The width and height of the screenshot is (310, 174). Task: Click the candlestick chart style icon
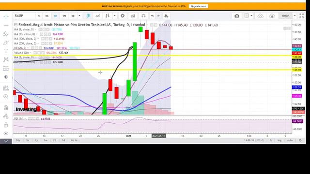88,16
